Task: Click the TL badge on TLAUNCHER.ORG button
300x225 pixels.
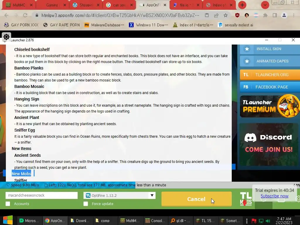Action: (x=246, y=75)
